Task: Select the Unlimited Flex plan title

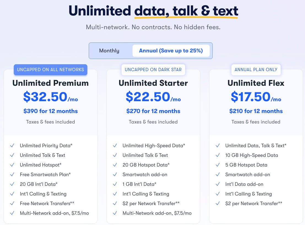Action: pyautogui.click(x=256, y=83)
